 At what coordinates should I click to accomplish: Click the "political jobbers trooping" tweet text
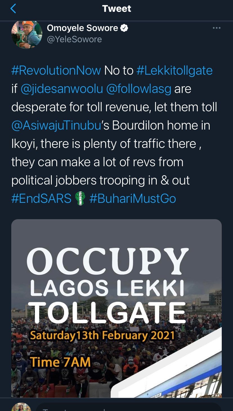tap(100, 180)
